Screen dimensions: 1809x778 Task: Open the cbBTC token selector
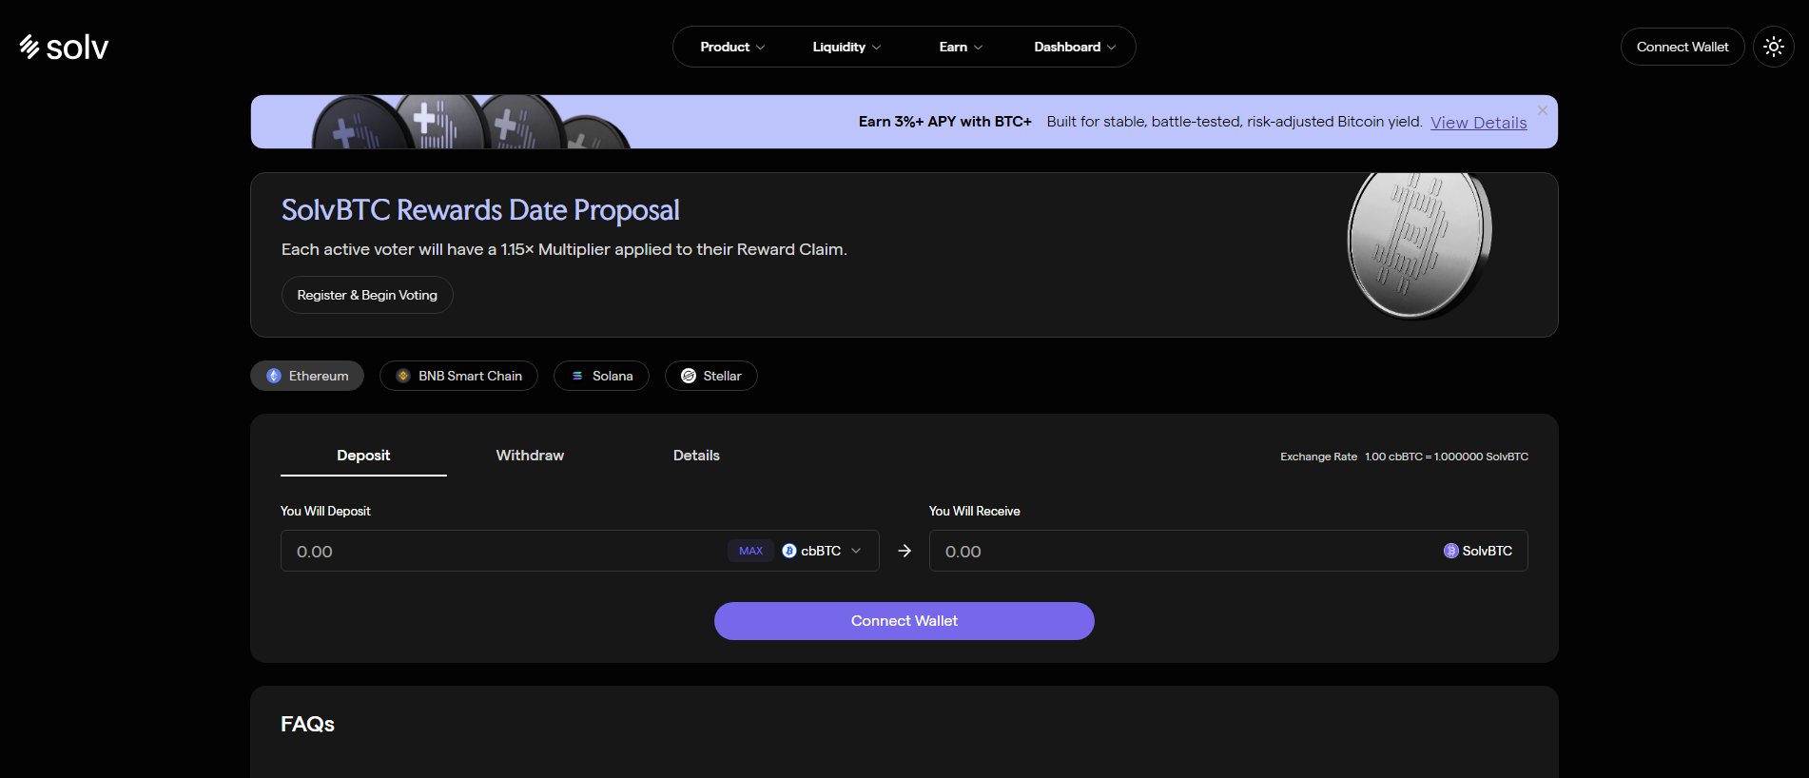click(822, 551)
